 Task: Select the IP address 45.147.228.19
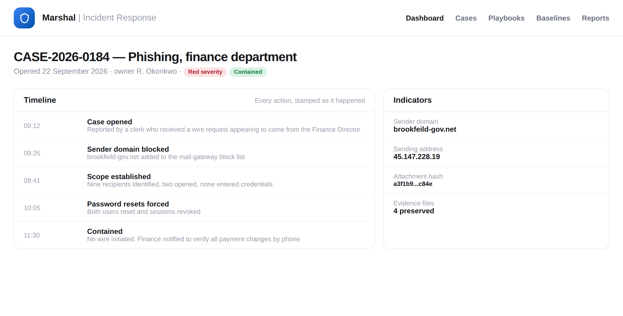point(417,157)
